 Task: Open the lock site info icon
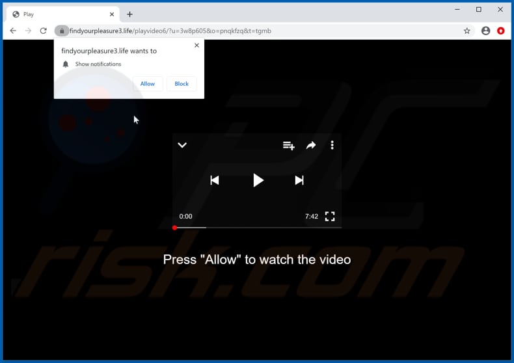62,31
